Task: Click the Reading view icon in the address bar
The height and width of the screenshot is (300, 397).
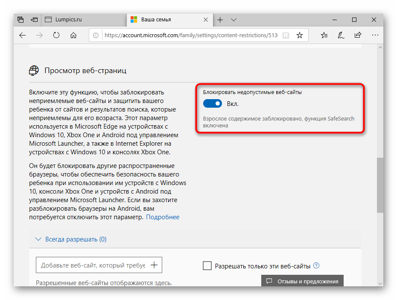Action: tap(285, 35)
